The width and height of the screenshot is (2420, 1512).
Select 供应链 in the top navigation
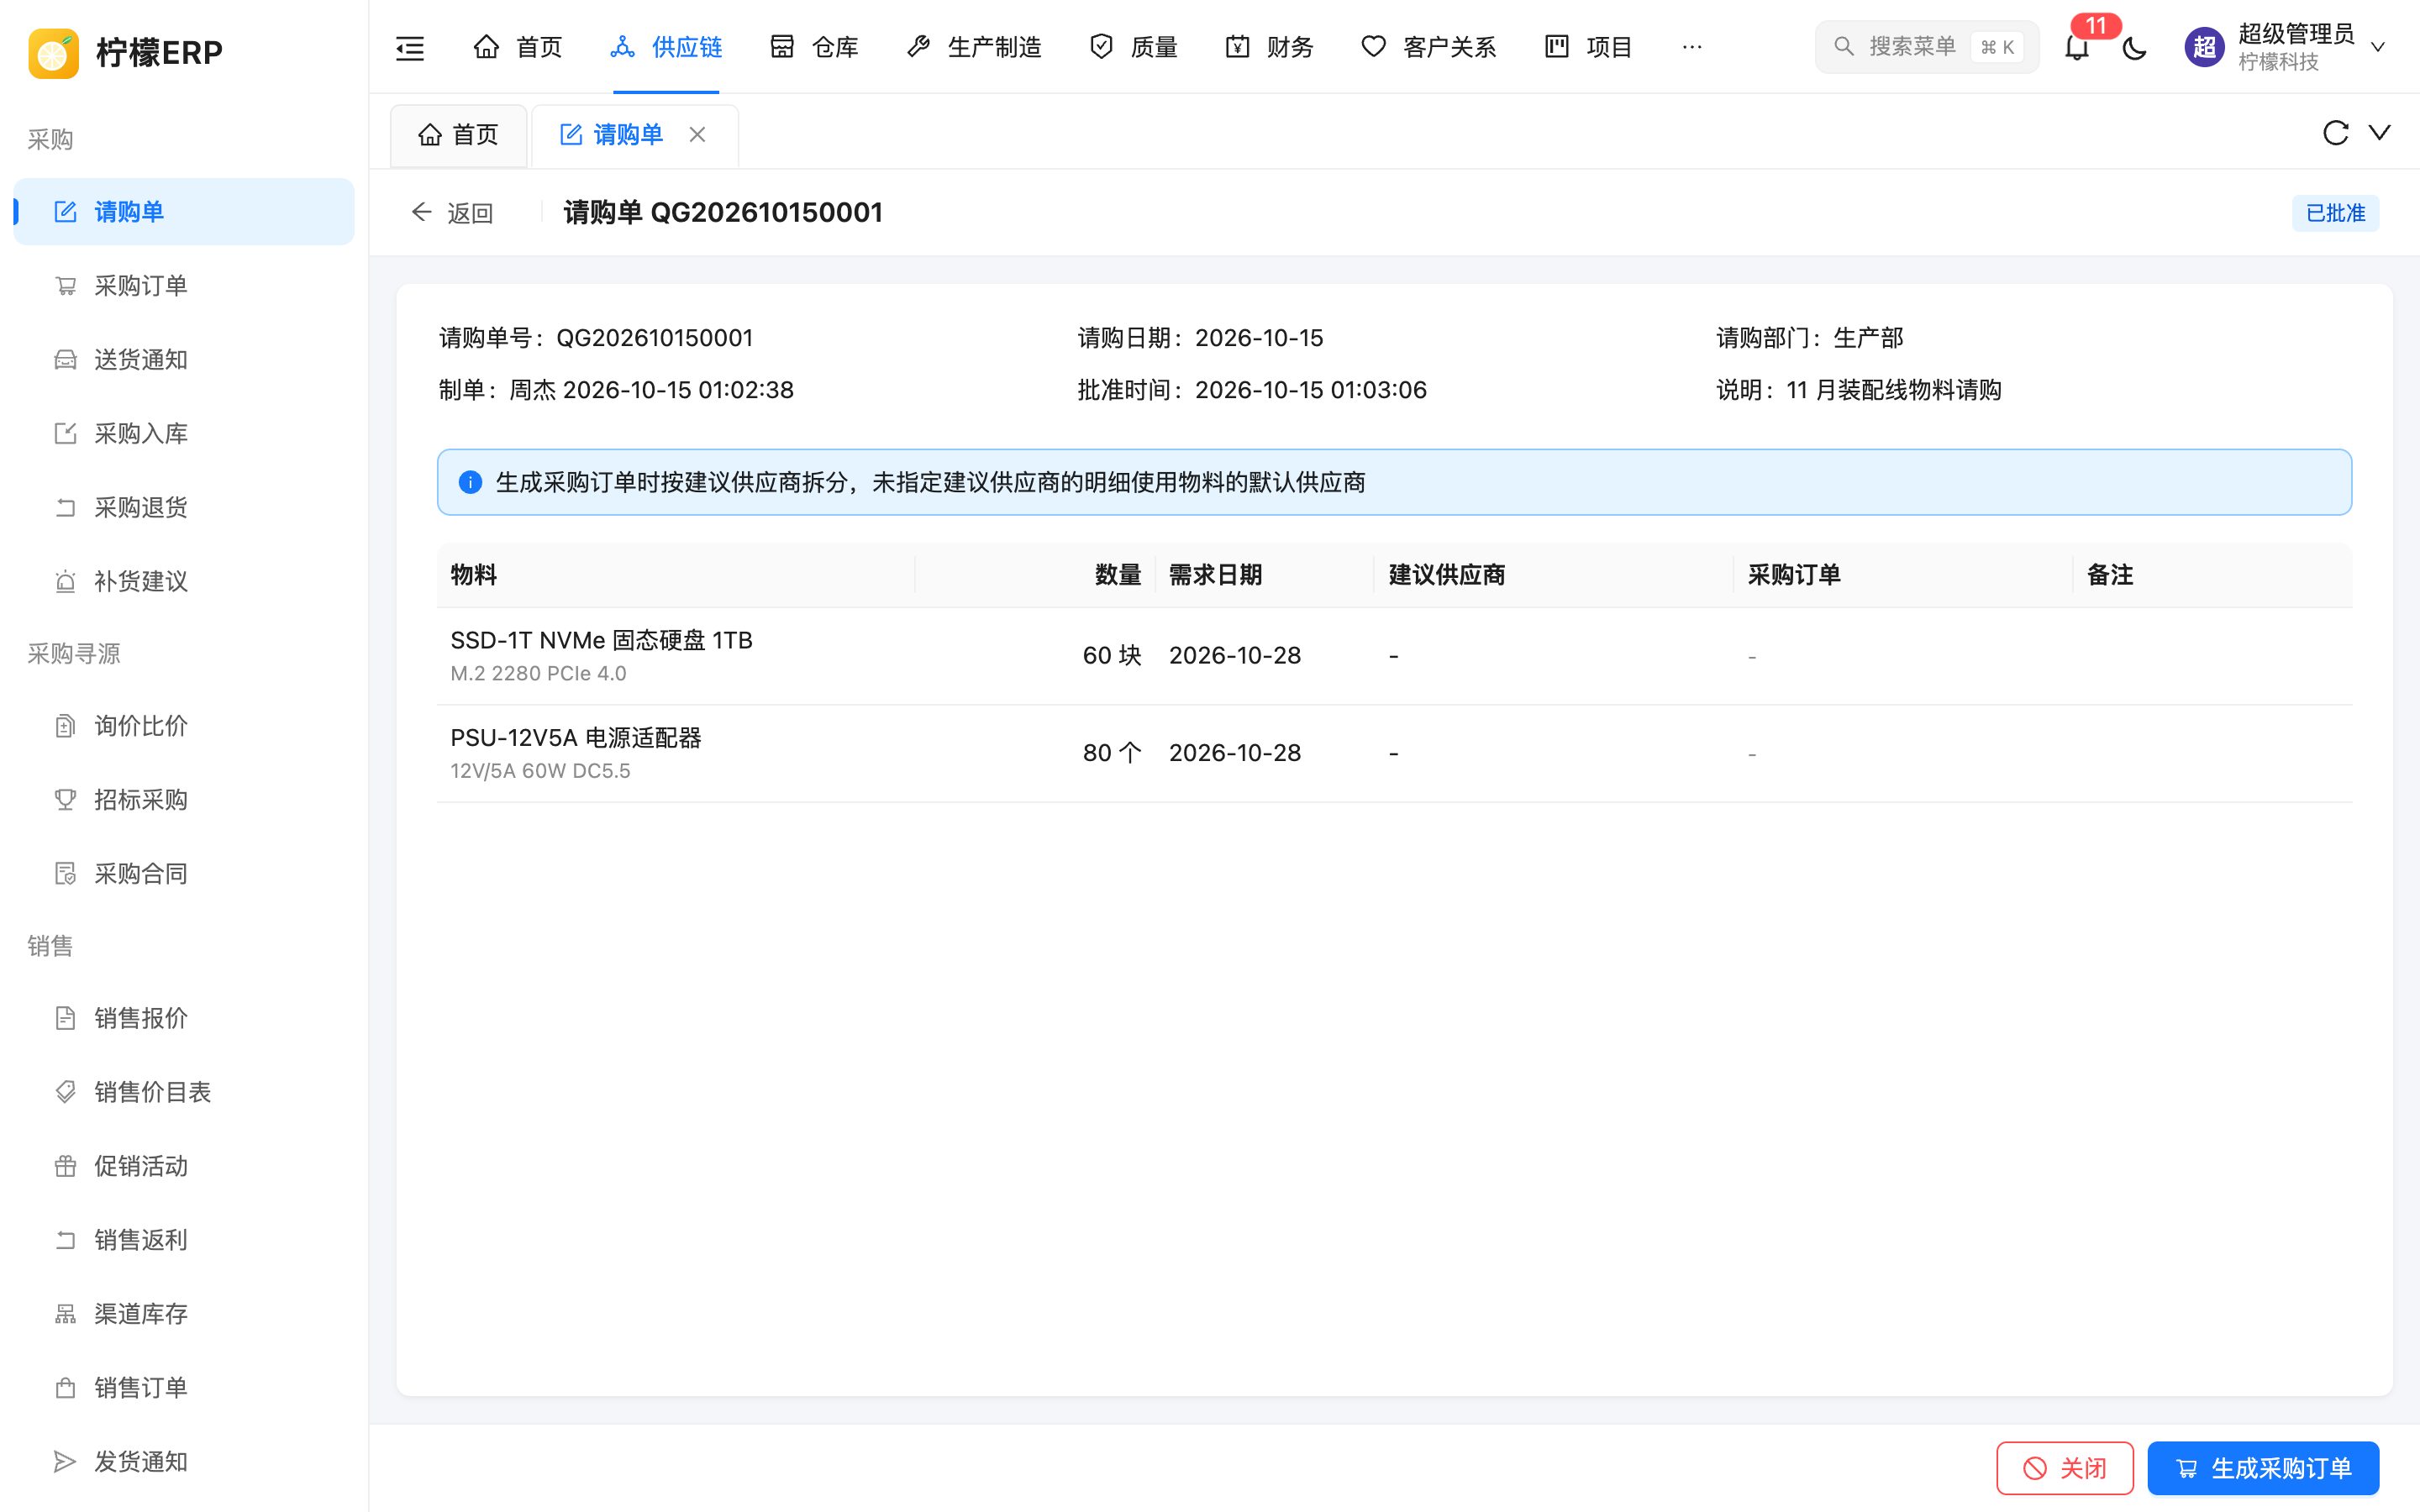pos(666,47)
